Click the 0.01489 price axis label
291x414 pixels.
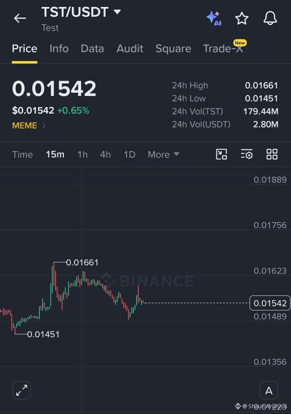tap(270, 316)
